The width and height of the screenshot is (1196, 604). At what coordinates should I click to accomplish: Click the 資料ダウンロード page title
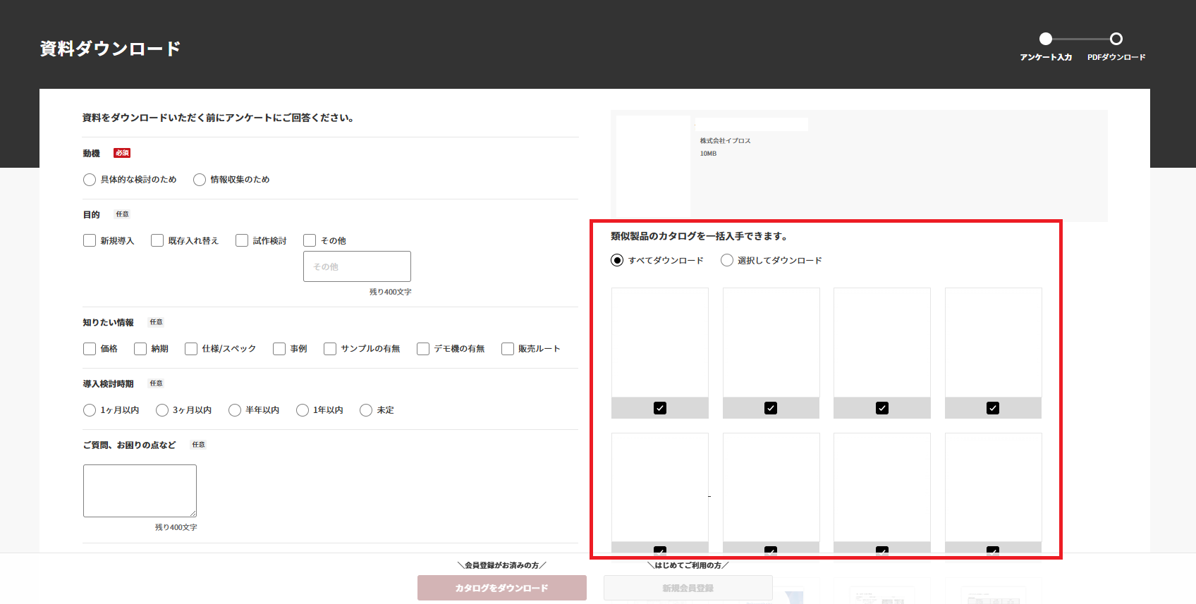coord(110,49)
